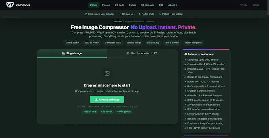Click the ZIP download for batch results text
The width and height of the screenshot is (269, 138).
click(x=204, y=105)
